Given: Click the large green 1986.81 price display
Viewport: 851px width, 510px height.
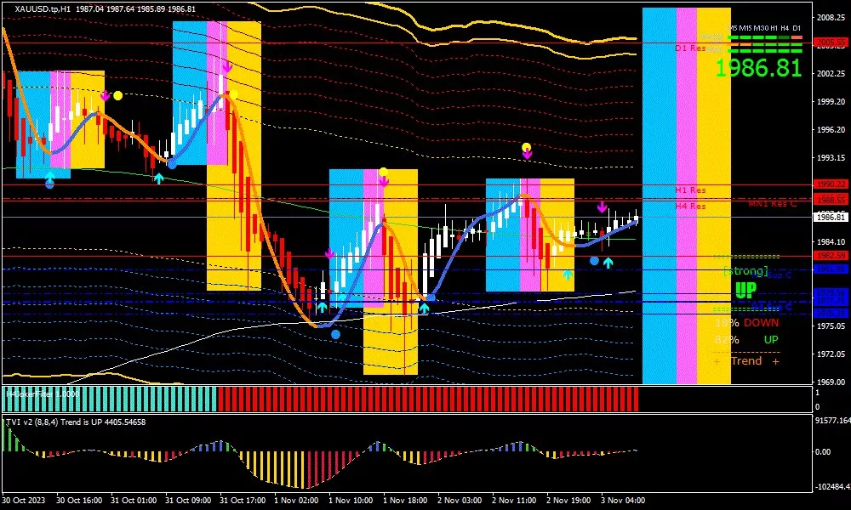Looking at the screenshot, I should 758,68.
